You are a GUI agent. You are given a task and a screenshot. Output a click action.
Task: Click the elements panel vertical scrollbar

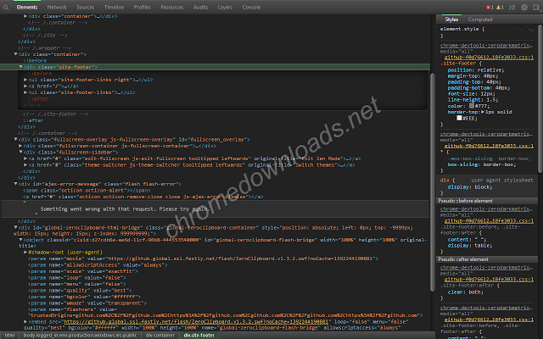pyautogui.click(x=432, y=182)
